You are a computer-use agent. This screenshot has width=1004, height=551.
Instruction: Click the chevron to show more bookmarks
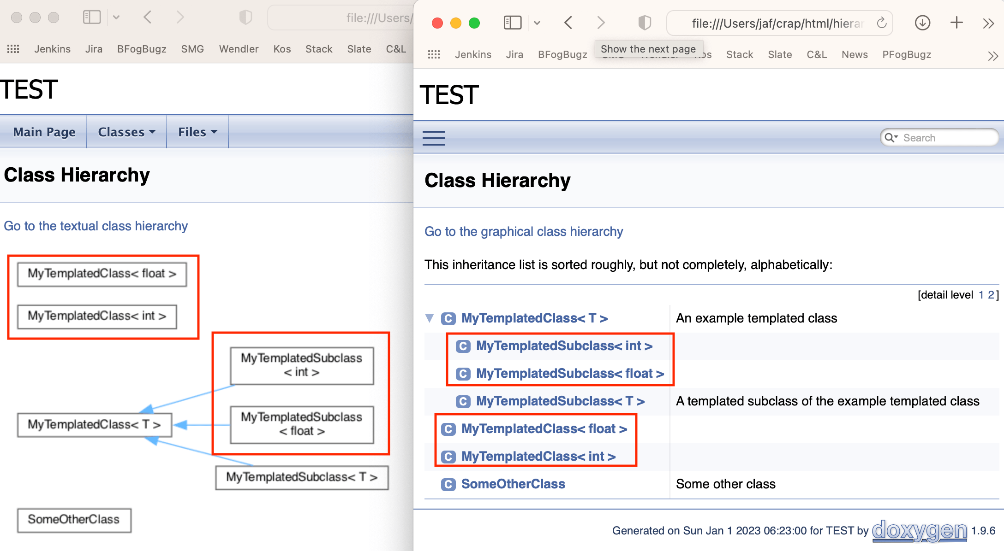pyautogui.click(x=992, y=55)
